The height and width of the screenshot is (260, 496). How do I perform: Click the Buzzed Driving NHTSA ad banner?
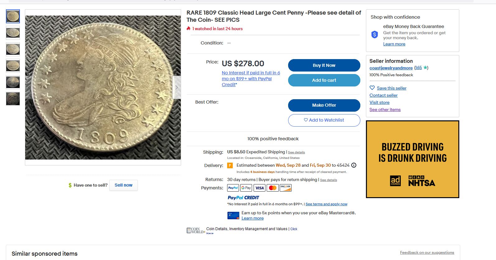coord(412,159)
